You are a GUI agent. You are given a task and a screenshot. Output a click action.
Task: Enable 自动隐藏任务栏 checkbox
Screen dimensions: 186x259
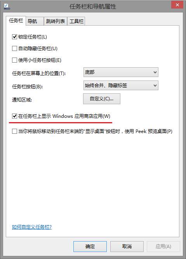tap(14, 48)
